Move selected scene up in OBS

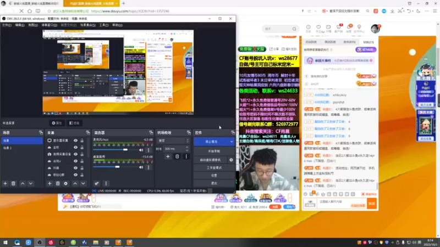23,183
